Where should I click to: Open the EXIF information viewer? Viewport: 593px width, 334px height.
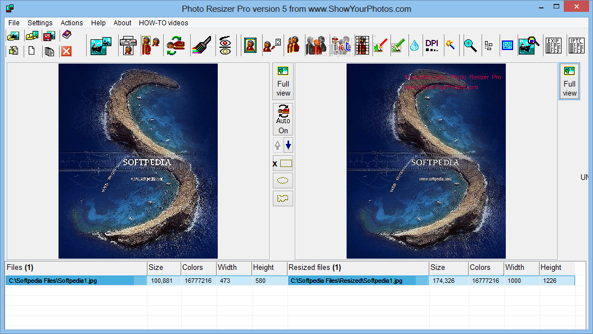pos(554,45)
